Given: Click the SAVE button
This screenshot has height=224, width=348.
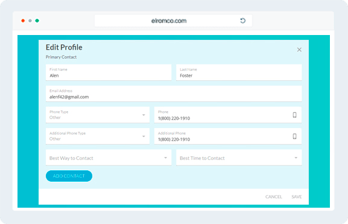Looking at the screenshot, I should (297, 197).
